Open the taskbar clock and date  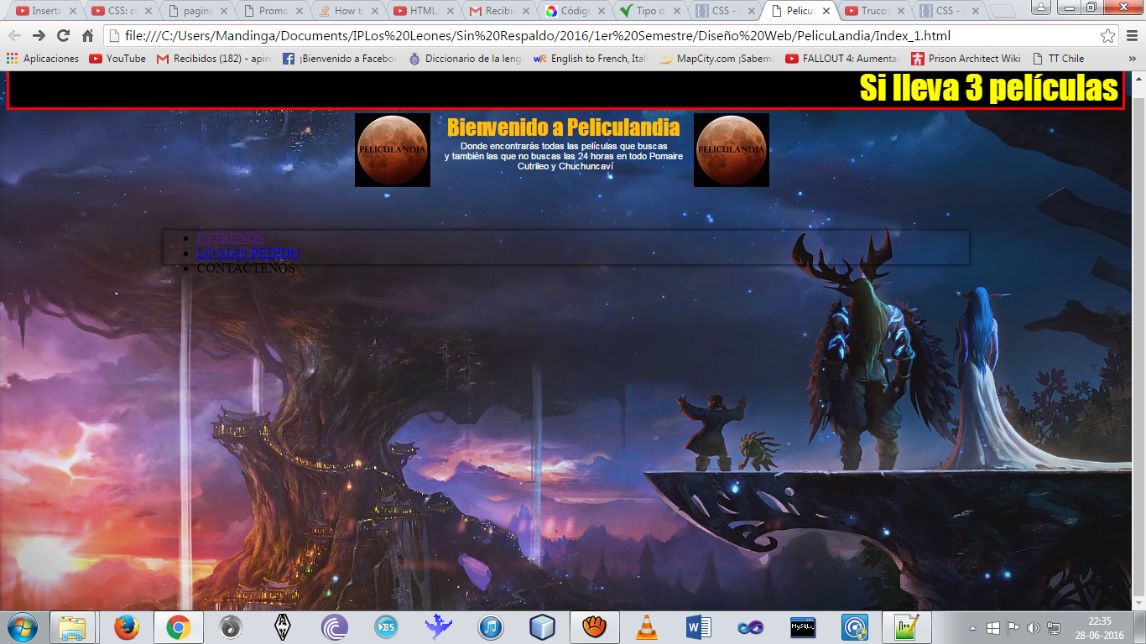(1100, 628)
